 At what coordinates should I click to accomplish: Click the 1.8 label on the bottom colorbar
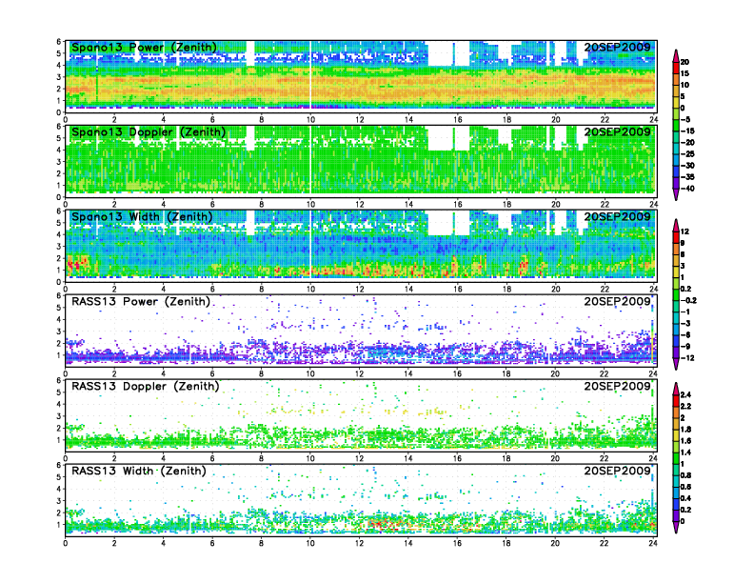tap(685, 429)
